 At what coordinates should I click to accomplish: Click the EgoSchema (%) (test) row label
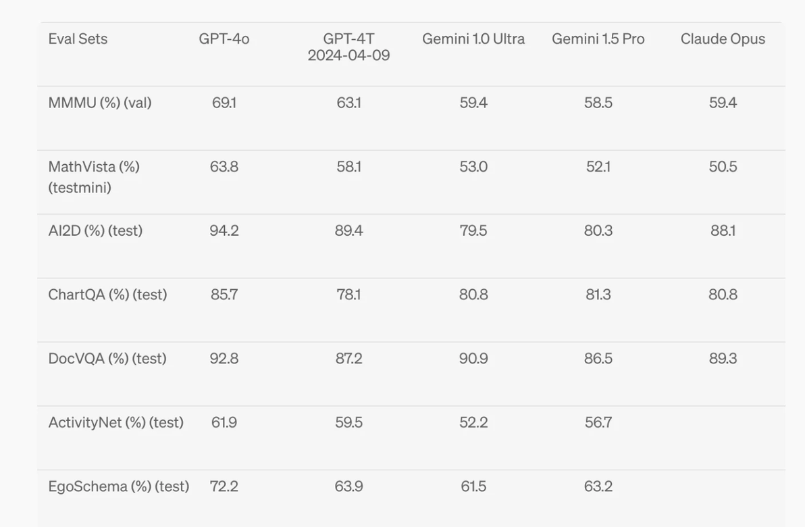118,486
